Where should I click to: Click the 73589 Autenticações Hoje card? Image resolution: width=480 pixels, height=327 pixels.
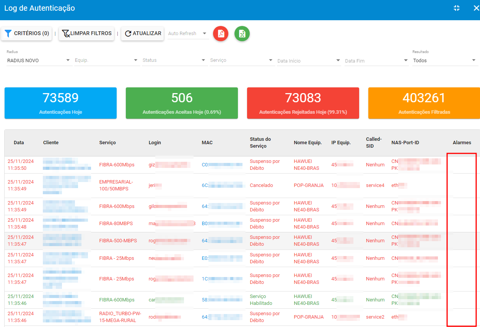click(60, 103)
